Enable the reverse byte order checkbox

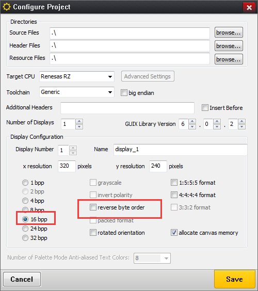pos(93,207)
